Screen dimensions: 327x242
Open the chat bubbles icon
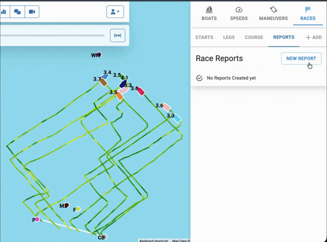pyautogui.click(x=17, y=12)
